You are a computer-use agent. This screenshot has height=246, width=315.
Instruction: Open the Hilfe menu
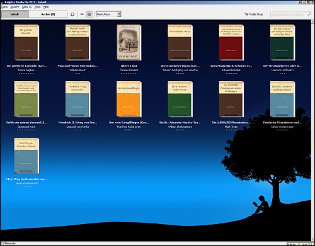[x=46, y=7]
